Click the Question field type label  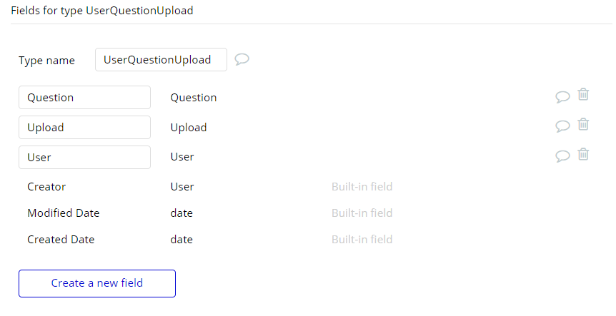194,98
